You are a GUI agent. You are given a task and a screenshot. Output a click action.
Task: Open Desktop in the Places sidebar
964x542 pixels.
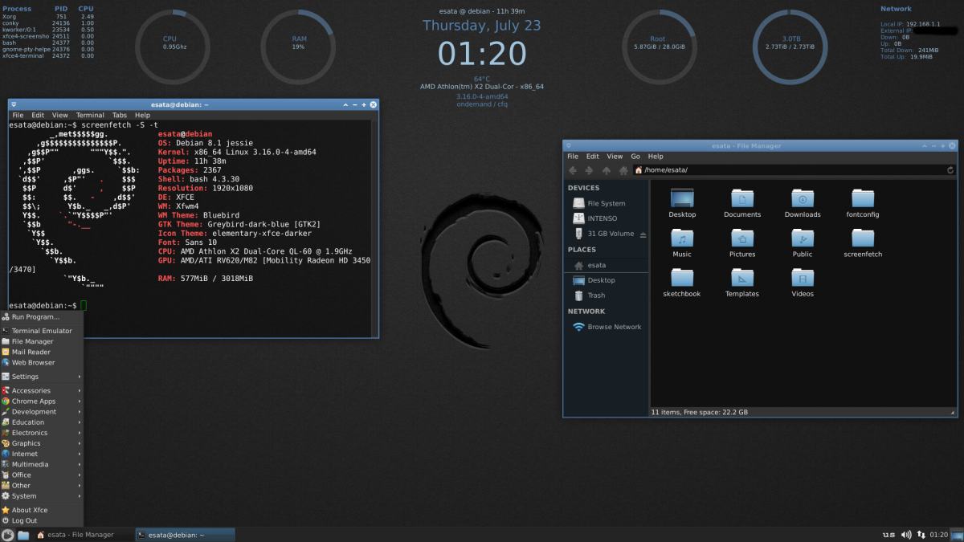607,280
